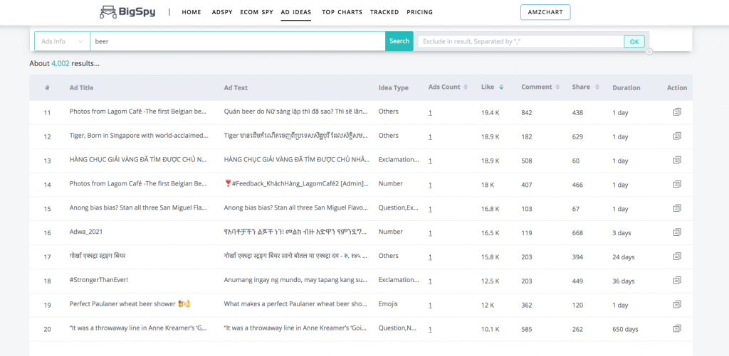Select 'Adwa_2021' ad title
The image size is (729, 356).
(86, 232)
